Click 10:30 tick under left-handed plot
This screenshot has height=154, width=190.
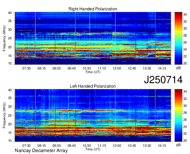[x=87, y=146]
